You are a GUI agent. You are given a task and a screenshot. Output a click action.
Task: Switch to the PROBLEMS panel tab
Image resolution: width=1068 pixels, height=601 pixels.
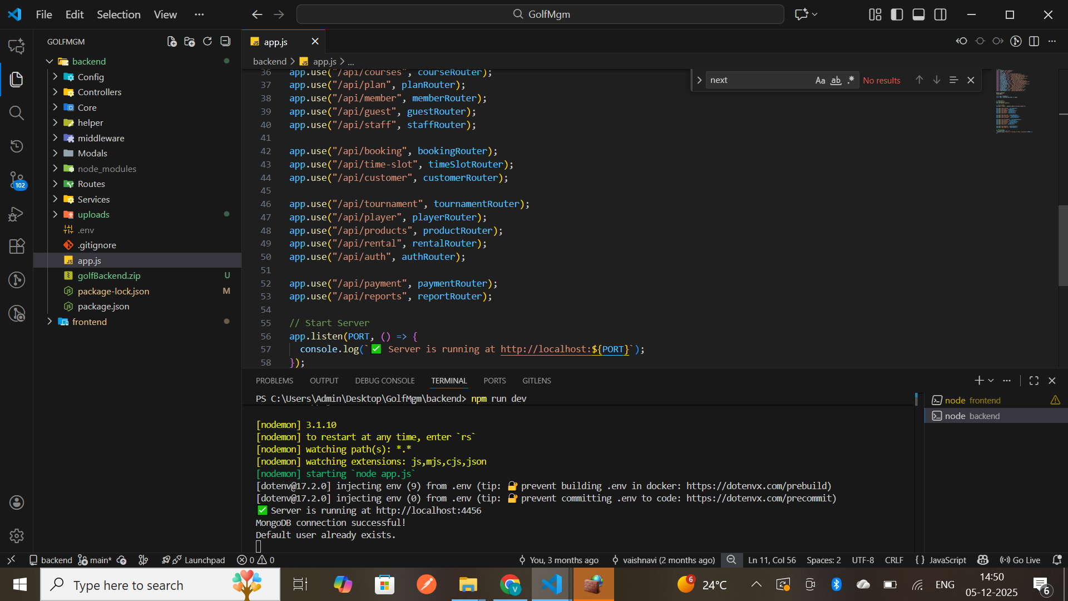274,381
